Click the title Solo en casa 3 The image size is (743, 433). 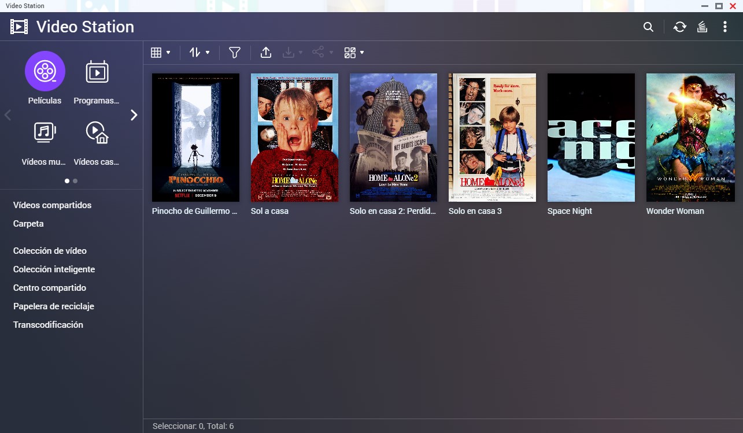pos(475,211)
